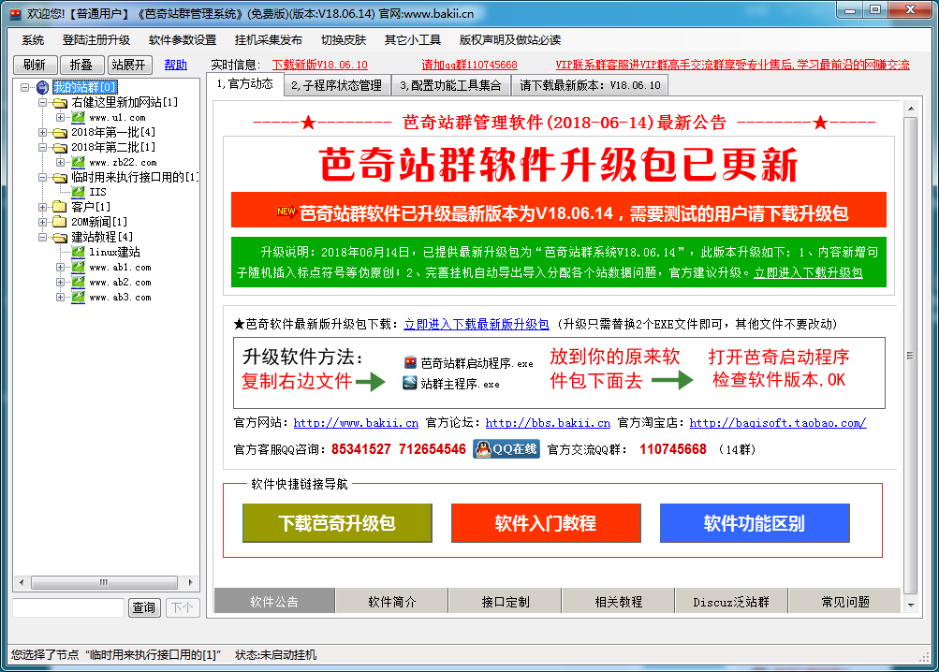Expand the www.ab2.com site node
Screen dimensions: 939x672
click(61, 282)
